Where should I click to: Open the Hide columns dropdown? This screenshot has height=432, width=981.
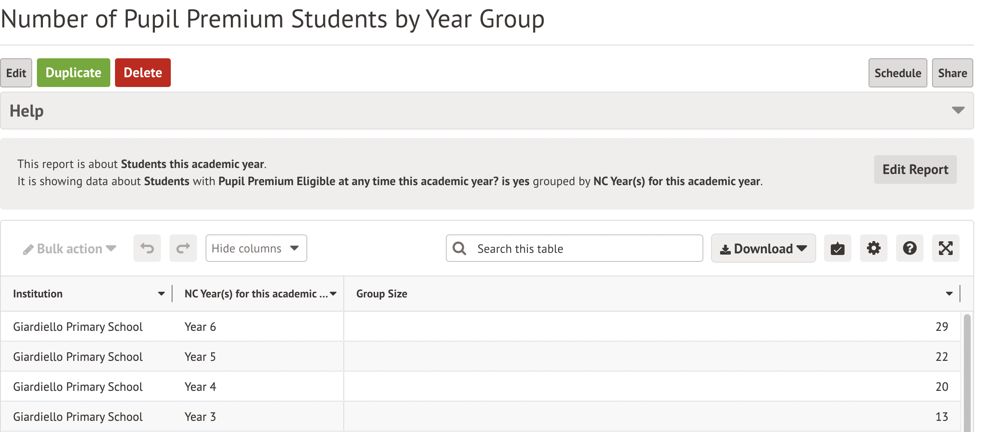point(256,248)
